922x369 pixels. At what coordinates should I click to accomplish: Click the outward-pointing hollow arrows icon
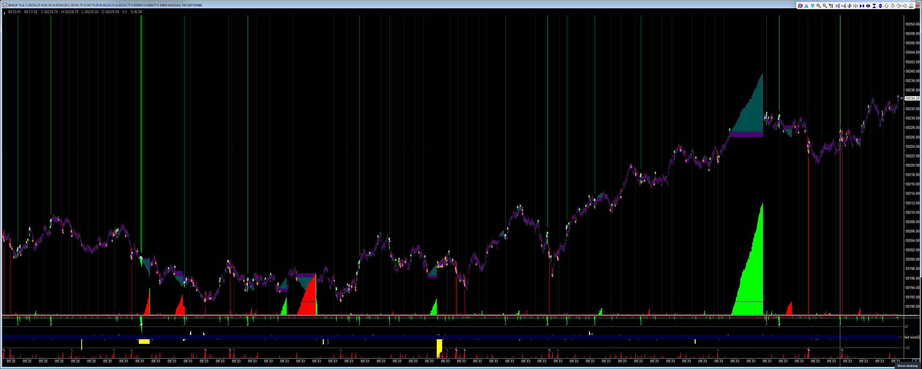point(849,6)
